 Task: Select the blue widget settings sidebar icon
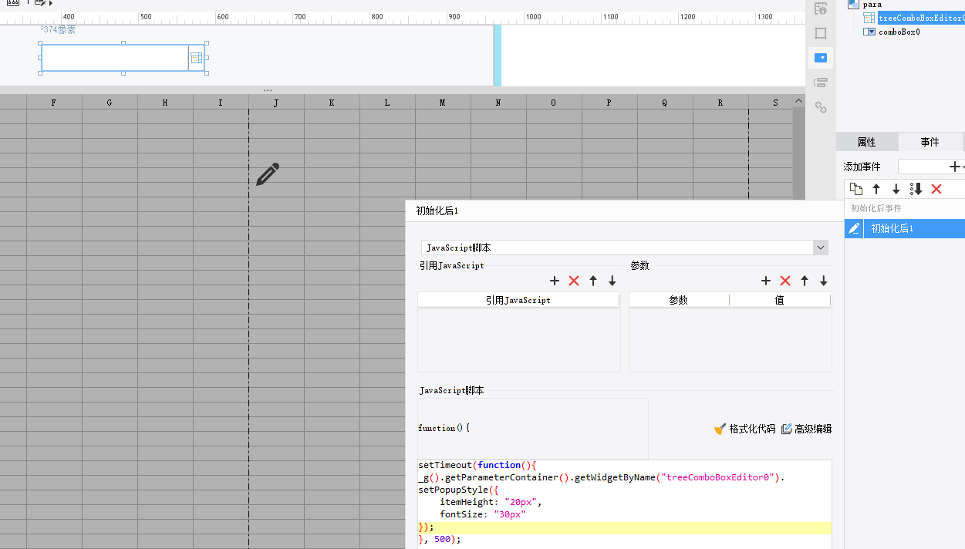point(821,58)
